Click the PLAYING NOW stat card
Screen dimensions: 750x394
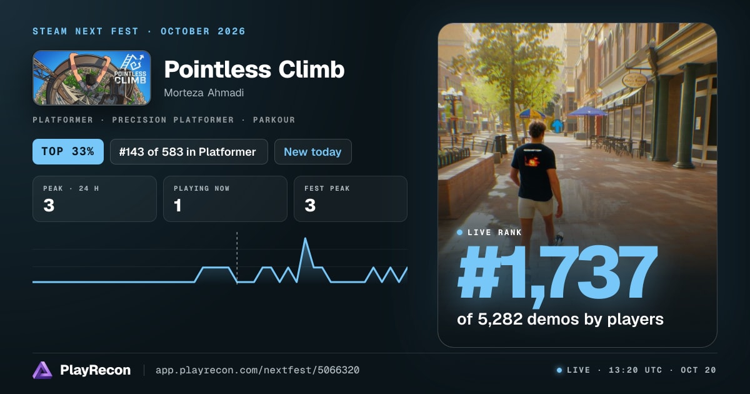[225, 199]
